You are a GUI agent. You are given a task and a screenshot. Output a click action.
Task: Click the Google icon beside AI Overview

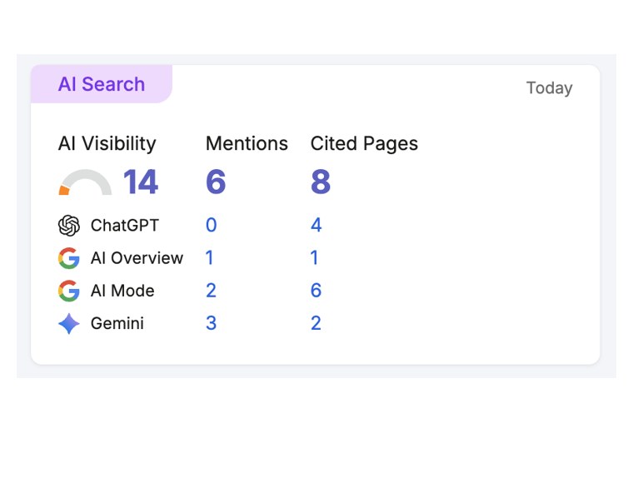pyautogui.click(x=69, y=258)
